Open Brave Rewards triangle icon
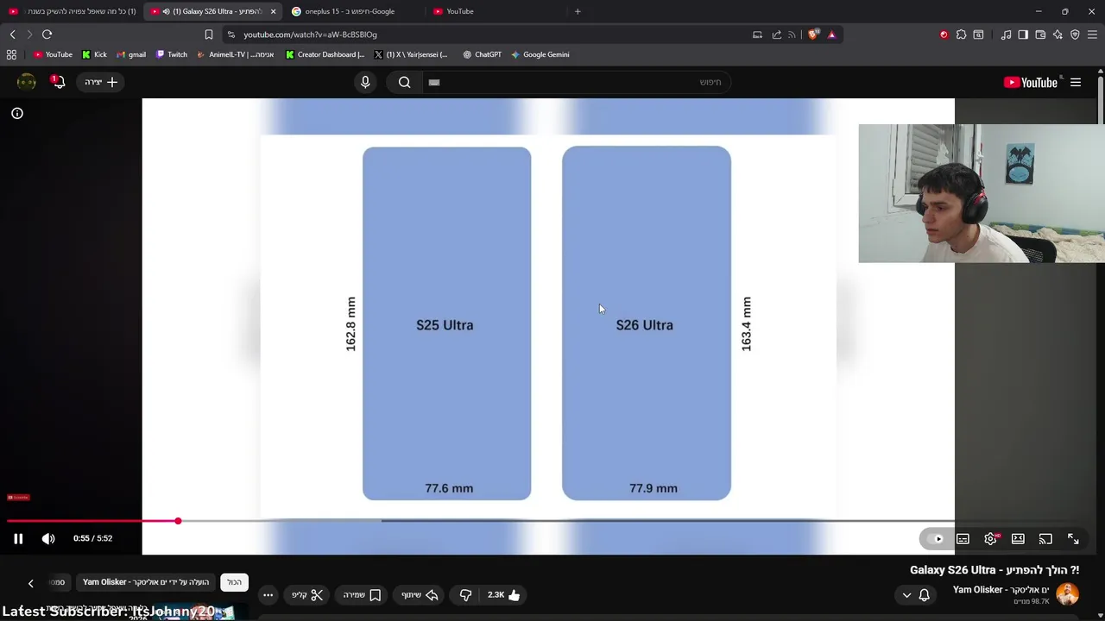The height and width of the screenshot is (621, 1105). tap(831, 34)
